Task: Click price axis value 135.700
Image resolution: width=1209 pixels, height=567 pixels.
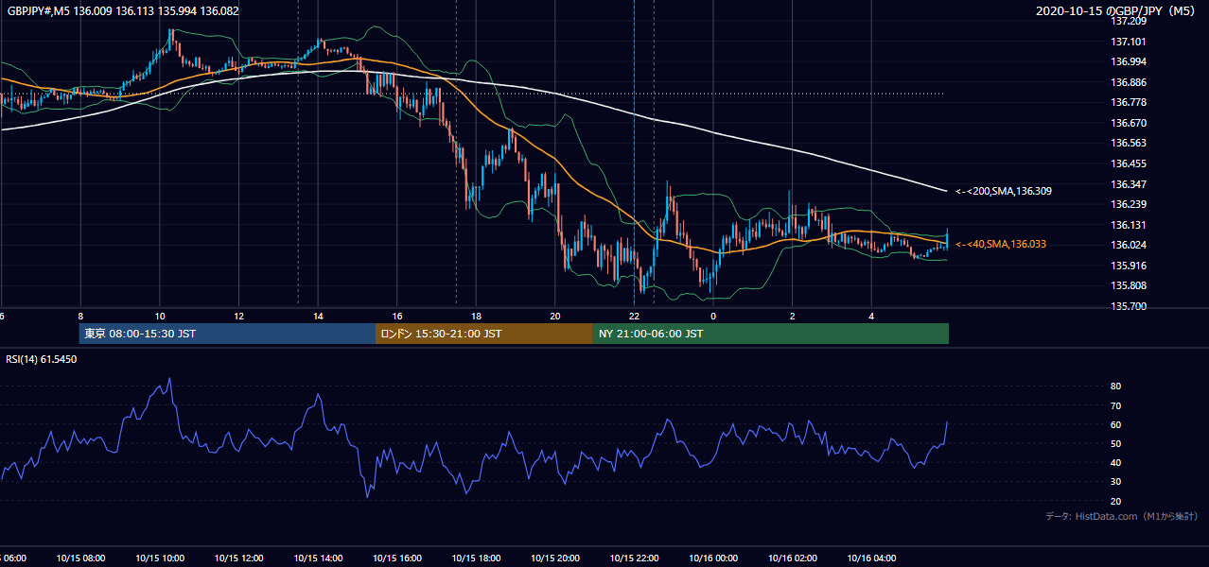Action: [1128, 306]
